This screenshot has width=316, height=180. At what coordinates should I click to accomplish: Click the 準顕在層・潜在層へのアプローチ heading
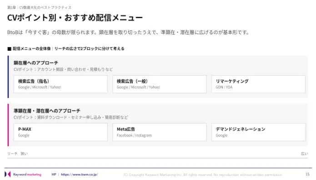point(47,111)
